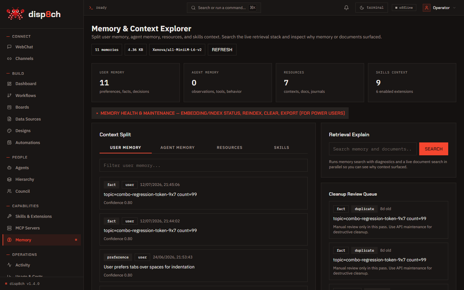This screenshot has height=290, width=464.
Task: Select Memory brain icon in sidebar
Action: point(9,240)
